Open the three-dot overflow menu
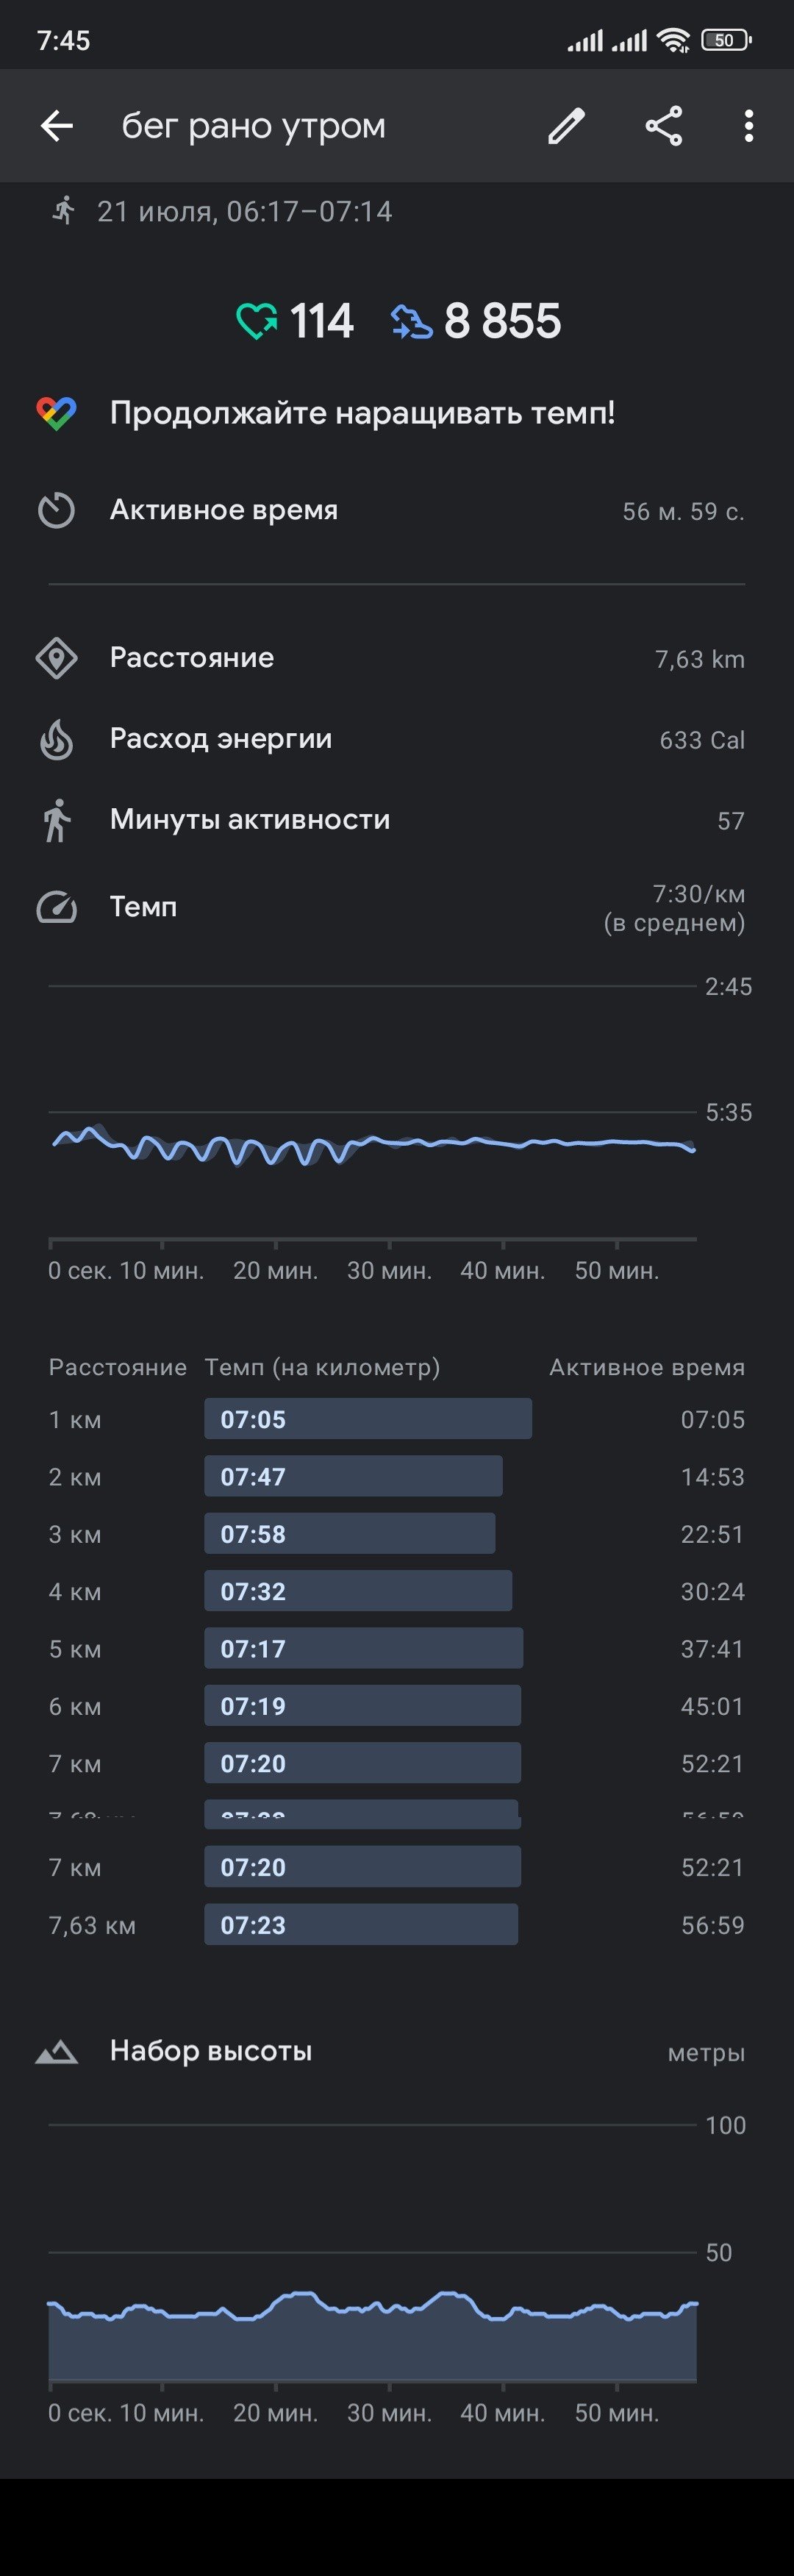This screenshot has height=2576, width=794. point(749,126)
